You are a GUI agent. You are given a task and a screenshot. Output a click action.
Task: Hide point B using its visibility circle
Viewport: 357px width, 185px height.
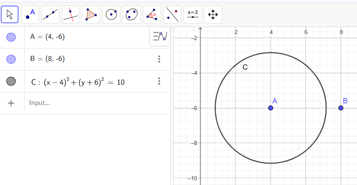pos(11,59)
